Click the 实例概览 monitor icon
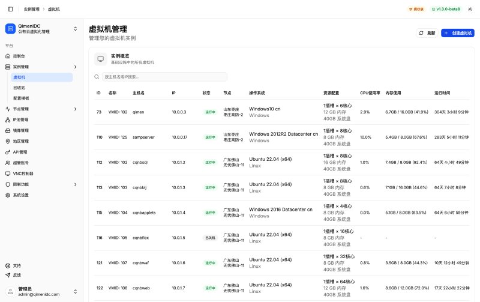Image resolution: width=480 pixels, height=302 pixels. tap(101, 59)
